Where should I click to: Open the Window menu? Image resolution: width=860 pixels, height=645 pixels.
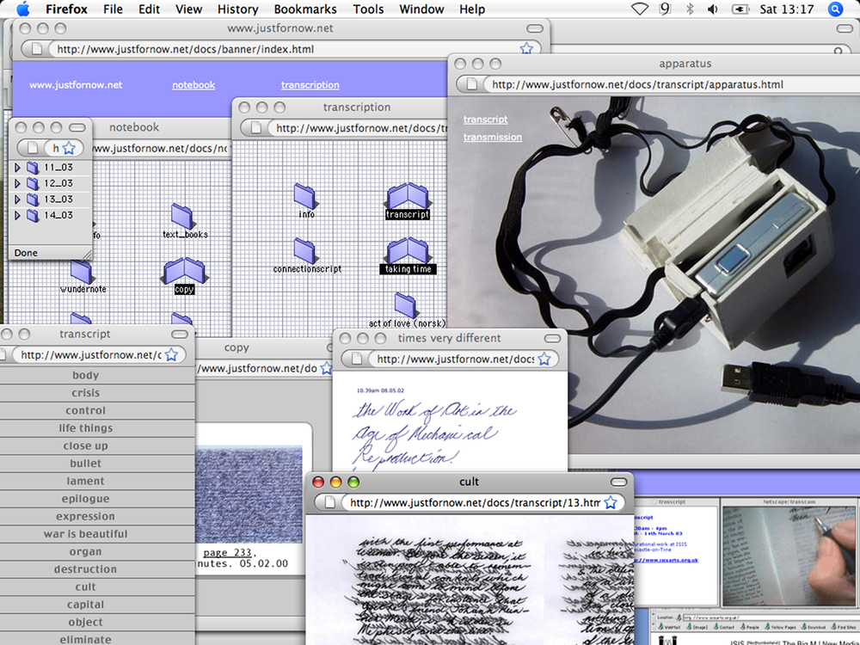(x=422, y=9)
